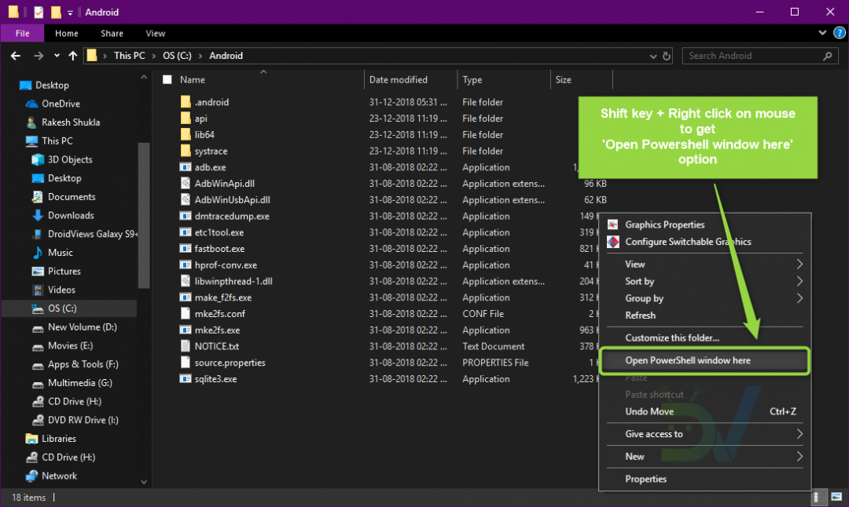Click This PC in the breadcrumb

(x=130, y=56)
